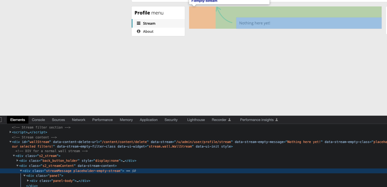Click the hamburger icon beside Stream
Image resolution: width=387 pixels, height=187 pixels.
[x=139, y=23]
